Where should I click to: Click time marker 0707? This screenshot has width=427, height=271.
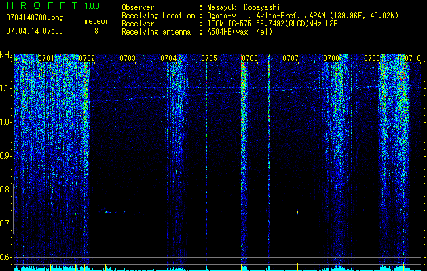[291, 58]
